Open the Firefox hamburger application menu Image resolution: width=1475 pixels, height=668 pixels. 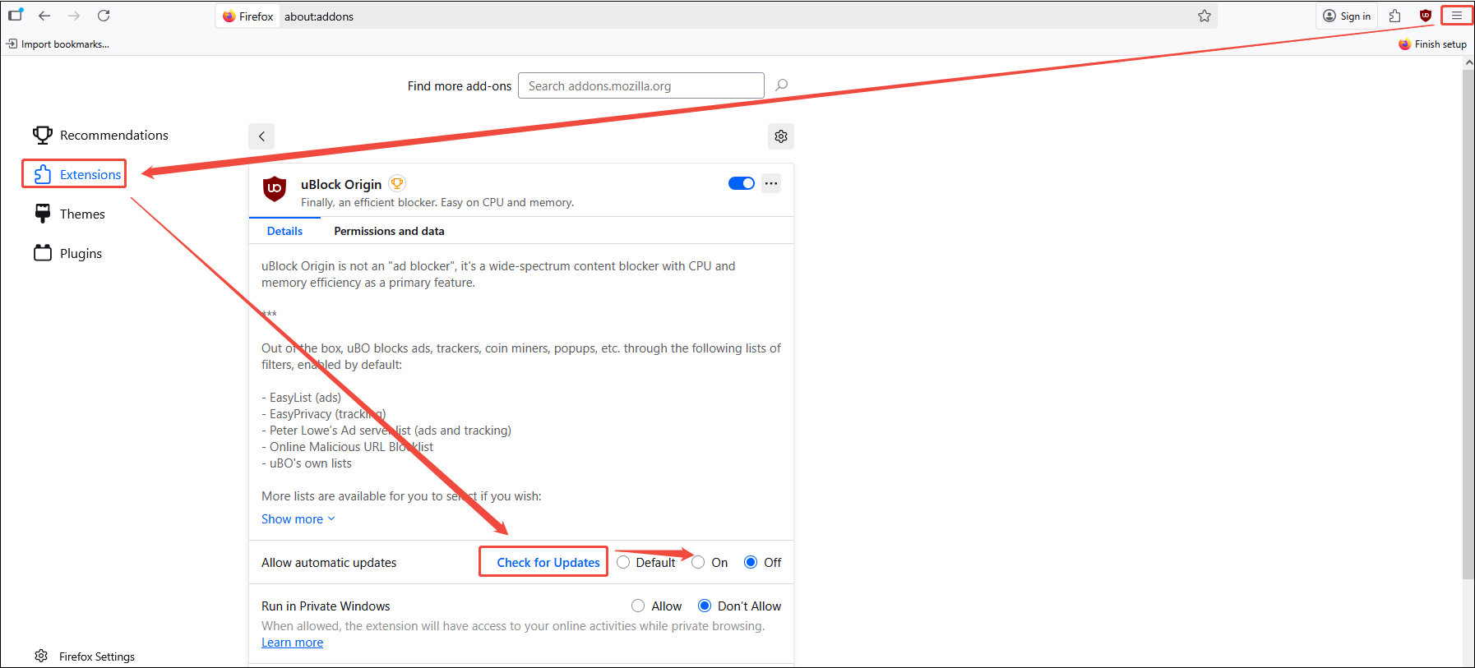click(1457, 16)
